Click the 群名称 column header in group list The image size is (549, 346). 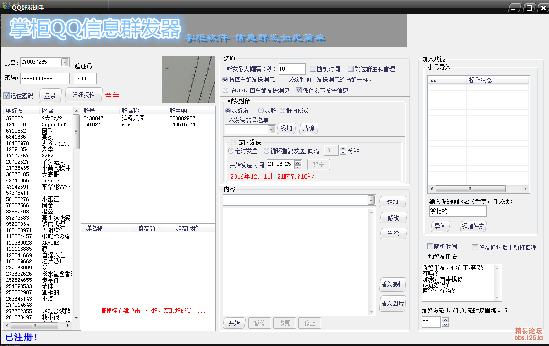tap(143, 111)
